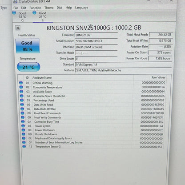Click the Firmware field S8M02106
Screen dimensions: 185x185
(x=96, y=35)
